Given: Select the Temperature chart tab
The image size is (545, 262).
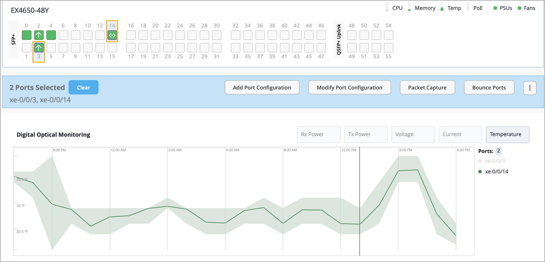Looking at the screenshot, I should (508, 134).
